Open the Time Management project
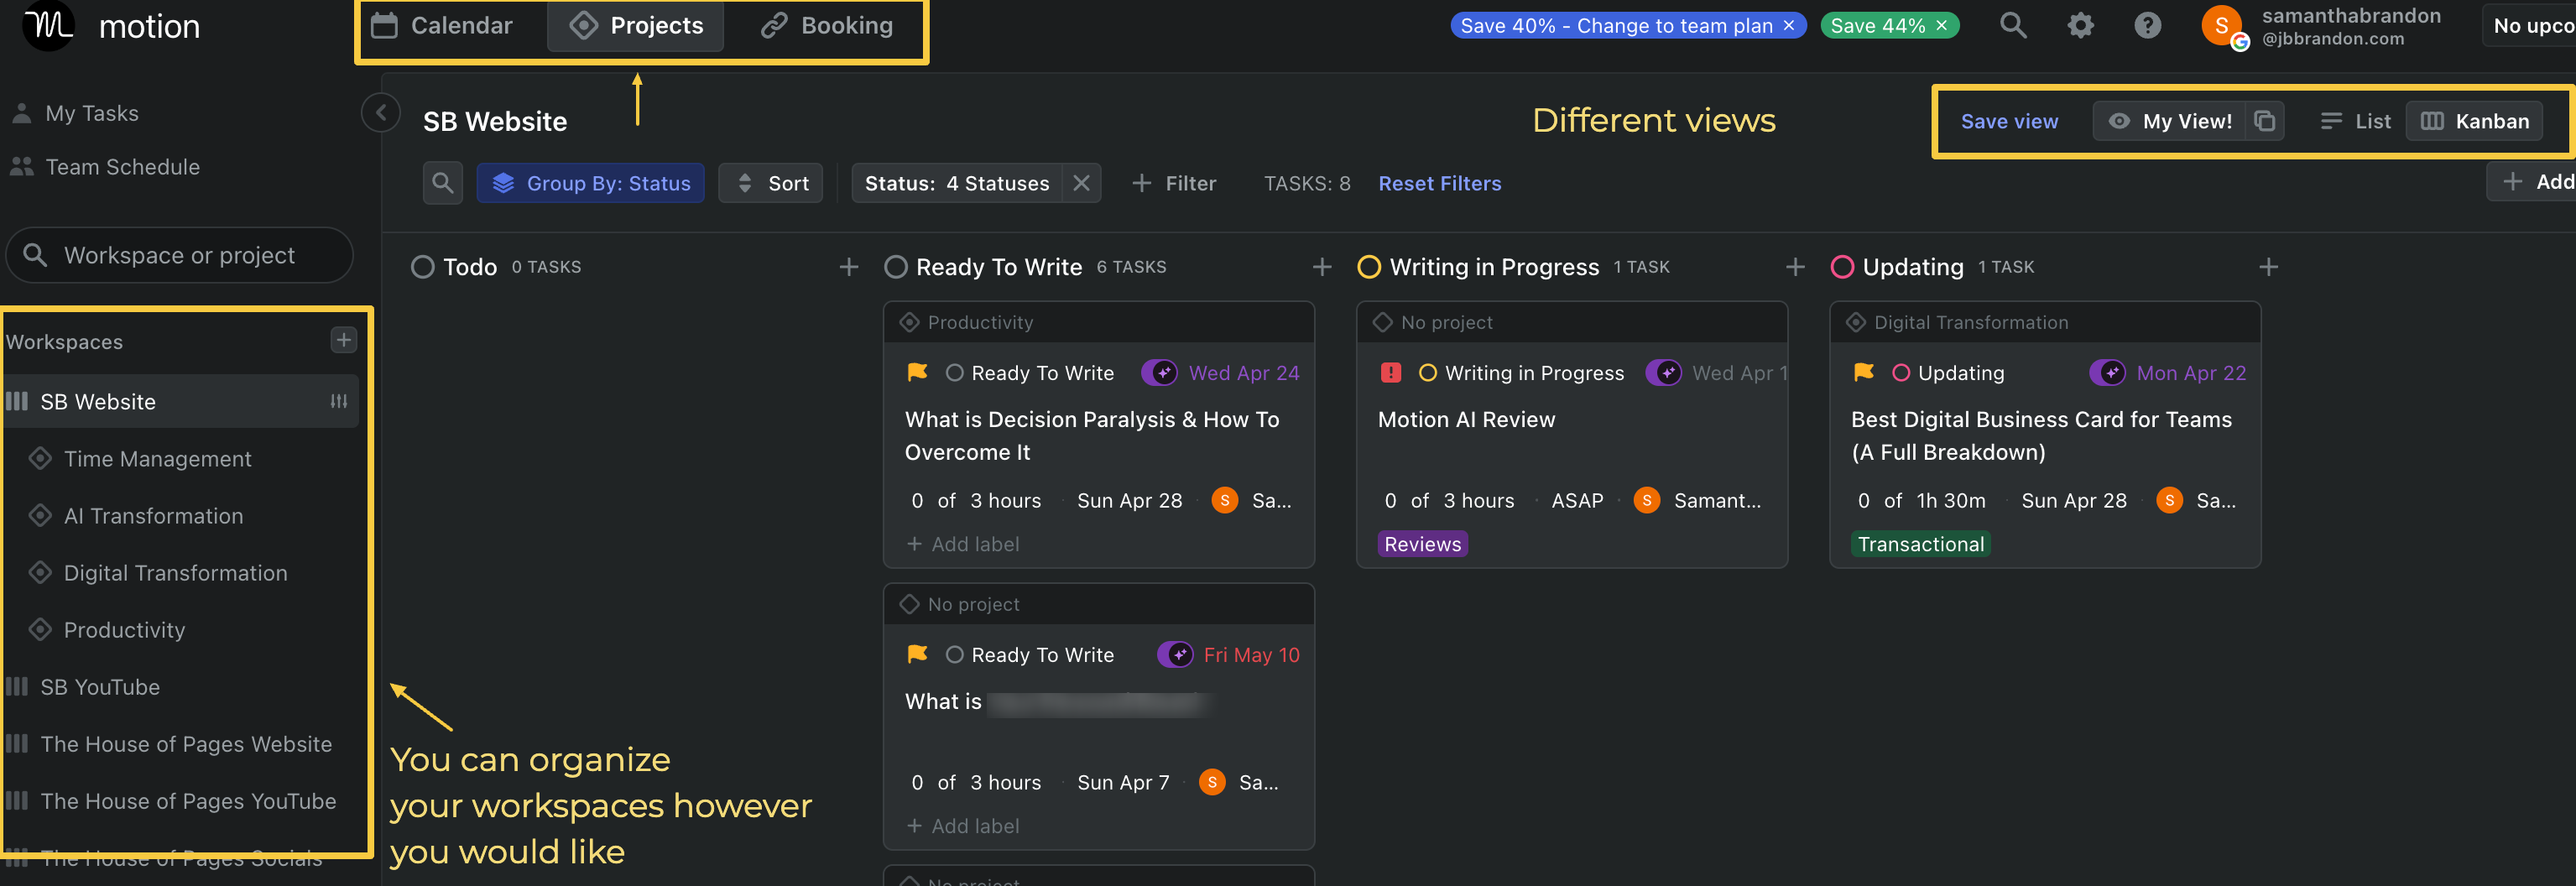The width and height of the screenshot is (2576, 886). click(157, 458)
